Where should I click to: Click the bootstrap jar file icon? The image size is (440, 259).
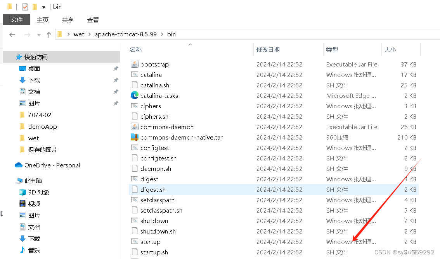[135, 64]
